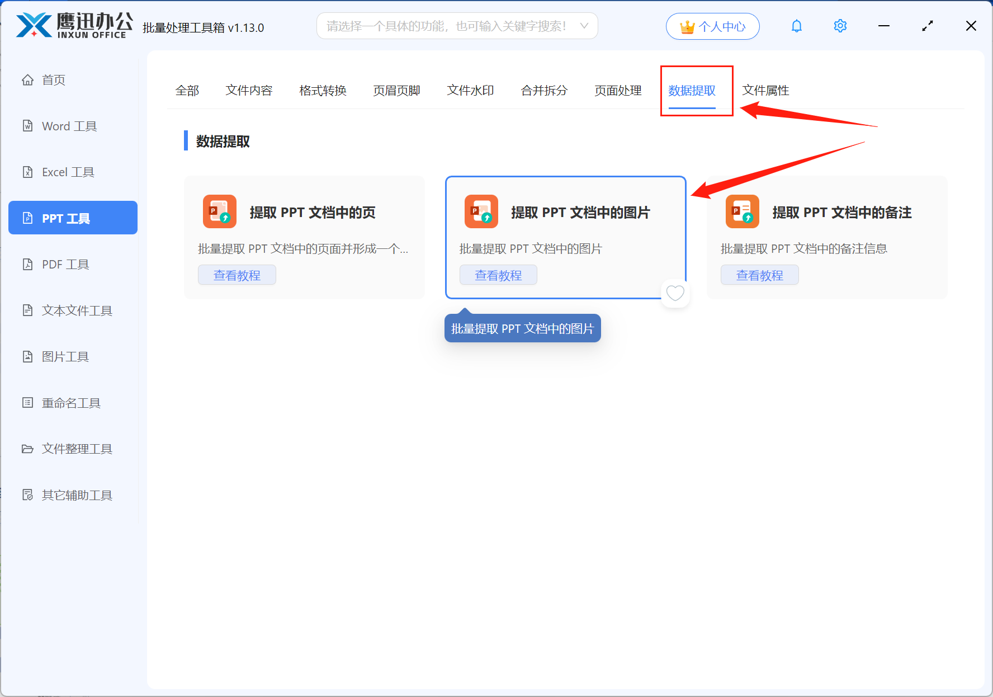Click 查看教程 under 提取 PPT 文档中的页
993x697 pixels.
[237, 275]
